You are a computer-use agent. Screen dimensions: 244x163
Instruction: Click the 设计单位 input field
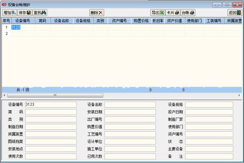tap(130, 141)
